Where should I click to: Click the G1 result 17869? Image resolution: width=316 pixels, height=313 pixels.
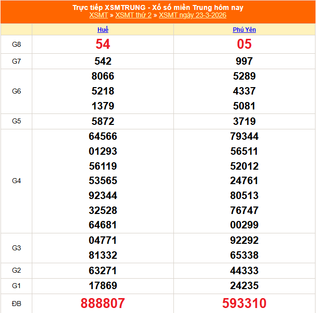point(103,286)
